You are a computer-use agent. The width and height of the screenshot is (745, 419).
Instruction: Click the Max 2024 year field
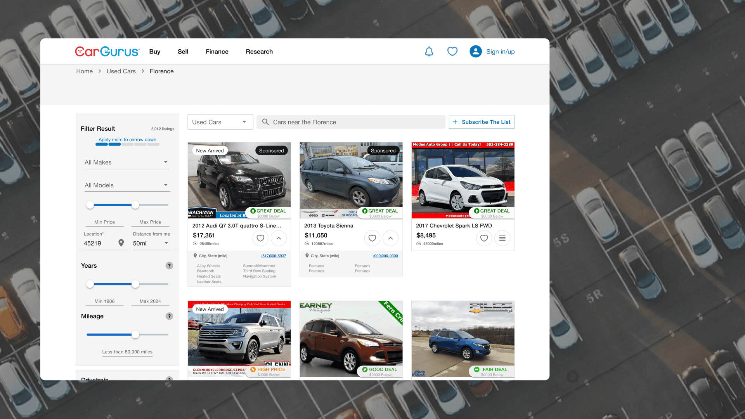(150, 301)
